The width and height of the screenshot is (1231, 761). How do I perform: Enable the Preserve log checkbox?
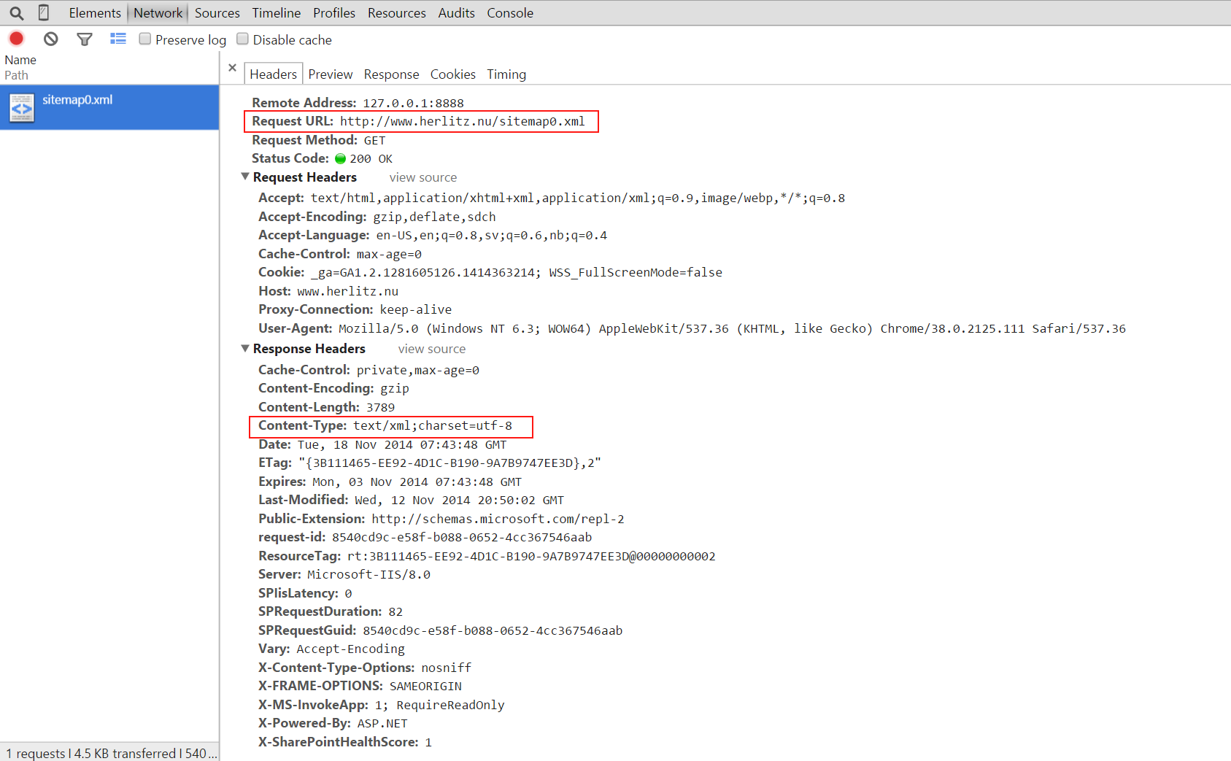145,39
